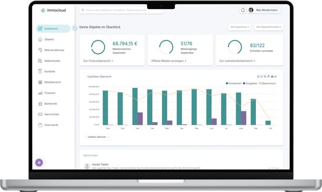322x192 pixels.
Task: Zoom out of the cashflow chart
Action: [x=262, y=76]
